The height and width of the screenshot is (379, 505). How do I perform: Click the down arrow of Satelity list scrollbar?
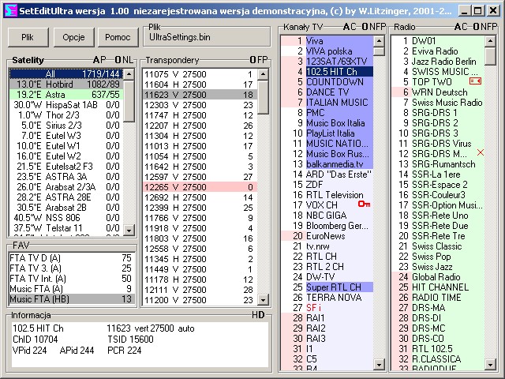(129, 230)
